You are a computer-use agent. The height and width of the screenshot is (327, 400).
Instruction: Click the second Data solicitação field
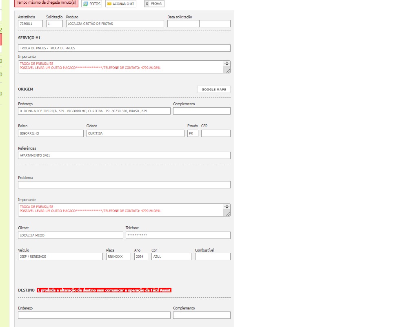pos(215,24)
